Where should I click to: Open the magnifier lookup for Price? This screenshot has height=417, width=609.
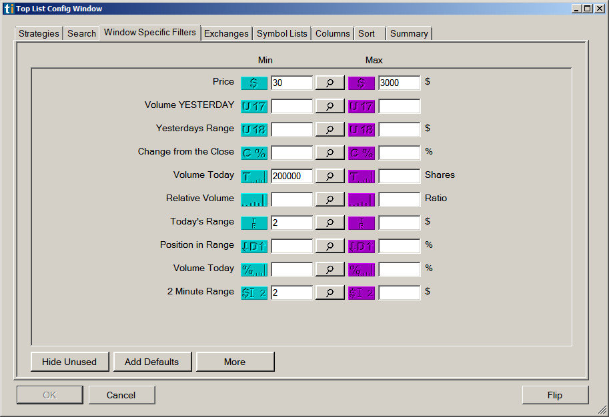[330, 83]
